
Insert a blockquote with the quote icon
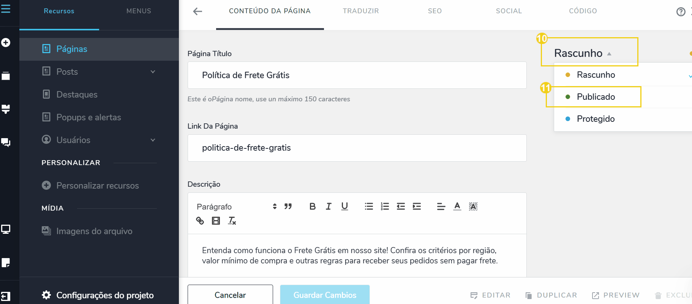288,206
